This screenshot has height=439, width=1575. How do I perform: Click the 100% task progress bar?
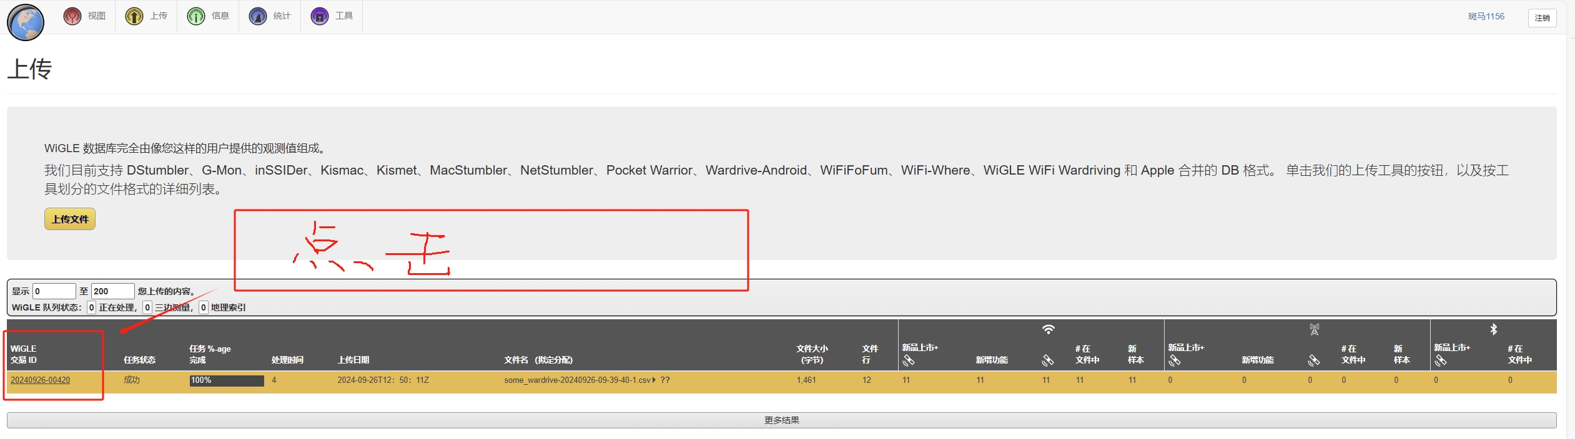pos(227,380)
